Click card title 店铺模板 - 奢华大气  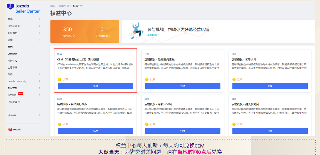point(244,59)
